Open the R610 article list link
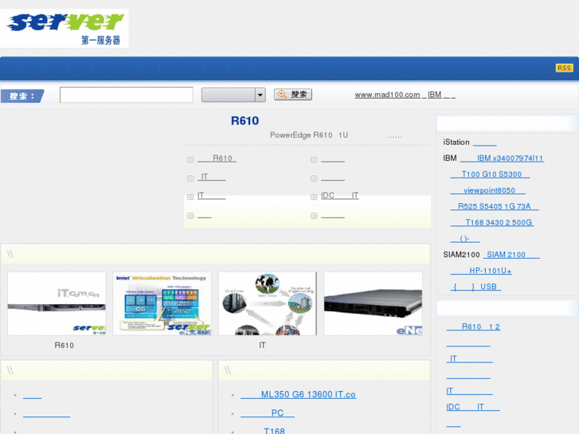579x434 pixels. 217,158
